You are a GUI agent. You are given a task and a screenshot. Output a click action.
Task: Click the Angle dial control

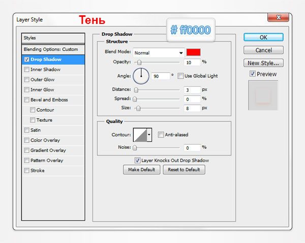click(141, 76)
